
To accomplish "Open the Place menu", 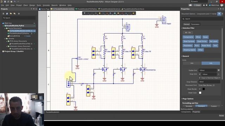I will coord(26,5).
